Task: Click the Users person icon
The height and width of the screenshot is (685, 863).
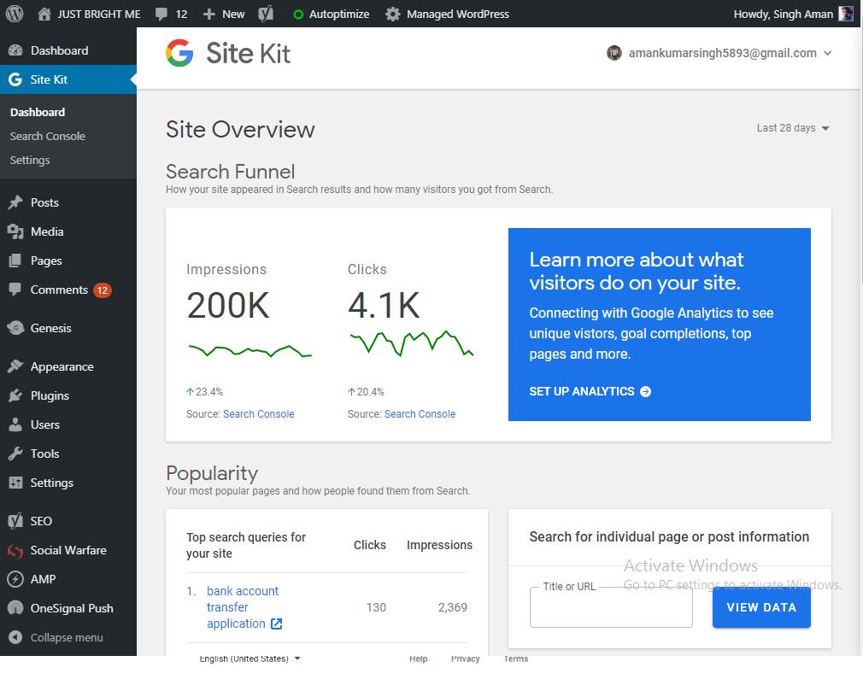Action: click(15, 424)
